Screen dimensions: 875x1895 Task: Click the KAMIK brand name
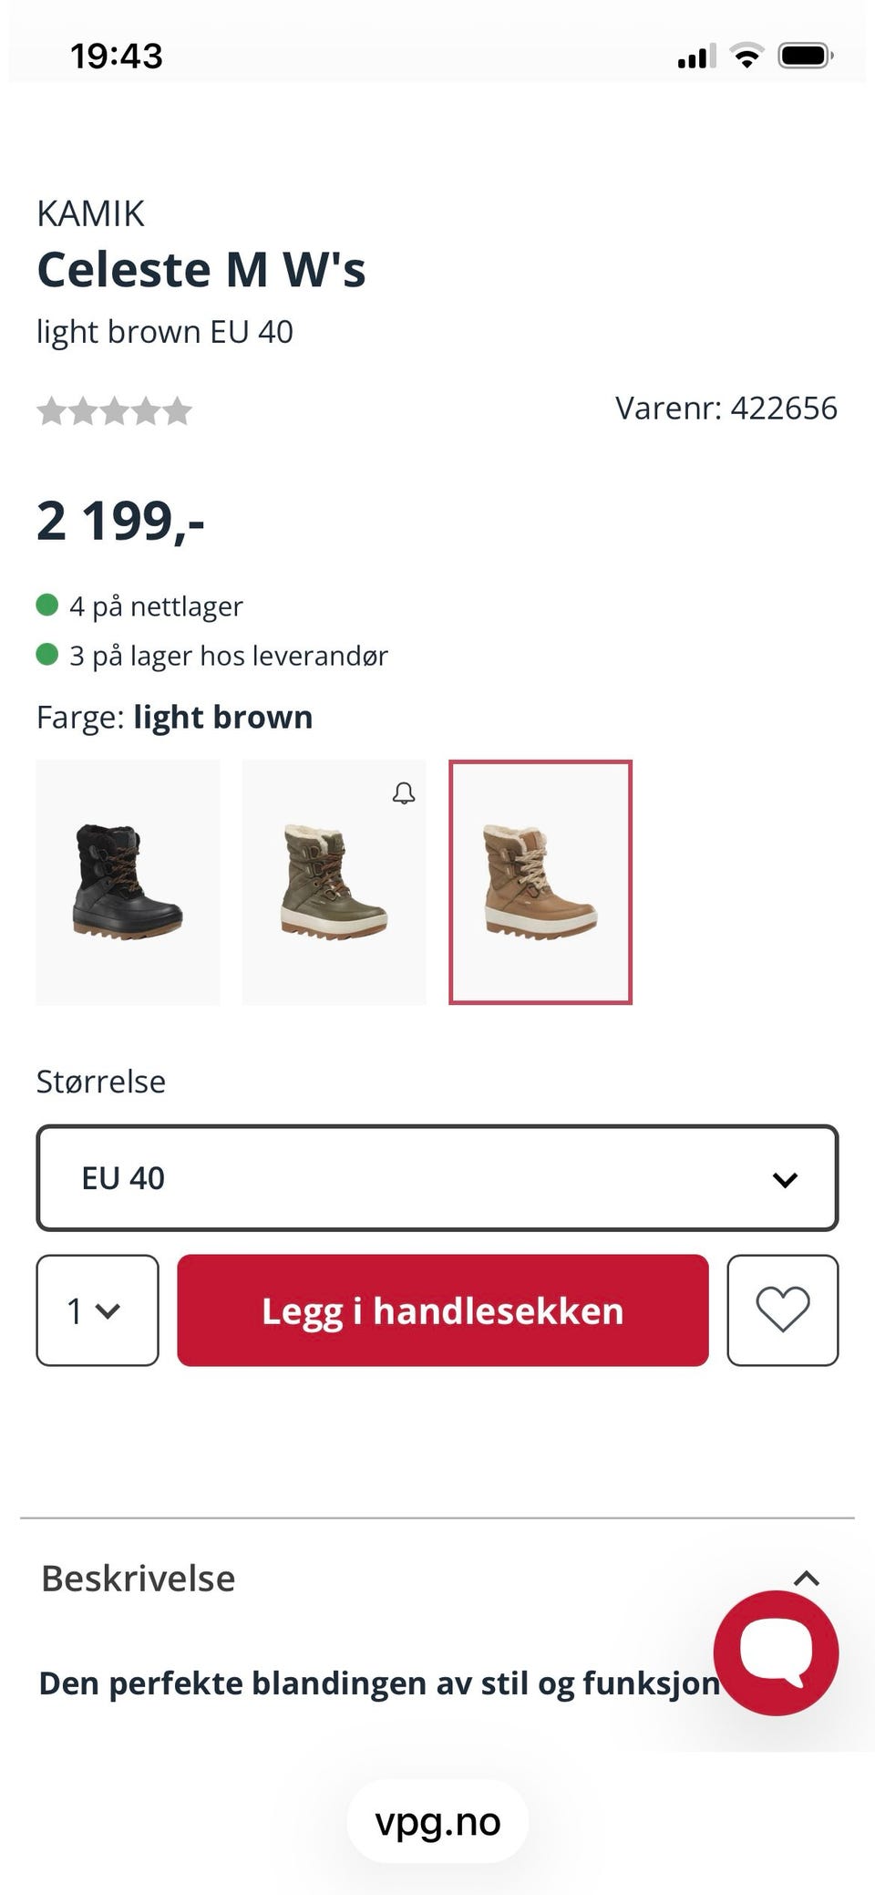tap(90, 212)
